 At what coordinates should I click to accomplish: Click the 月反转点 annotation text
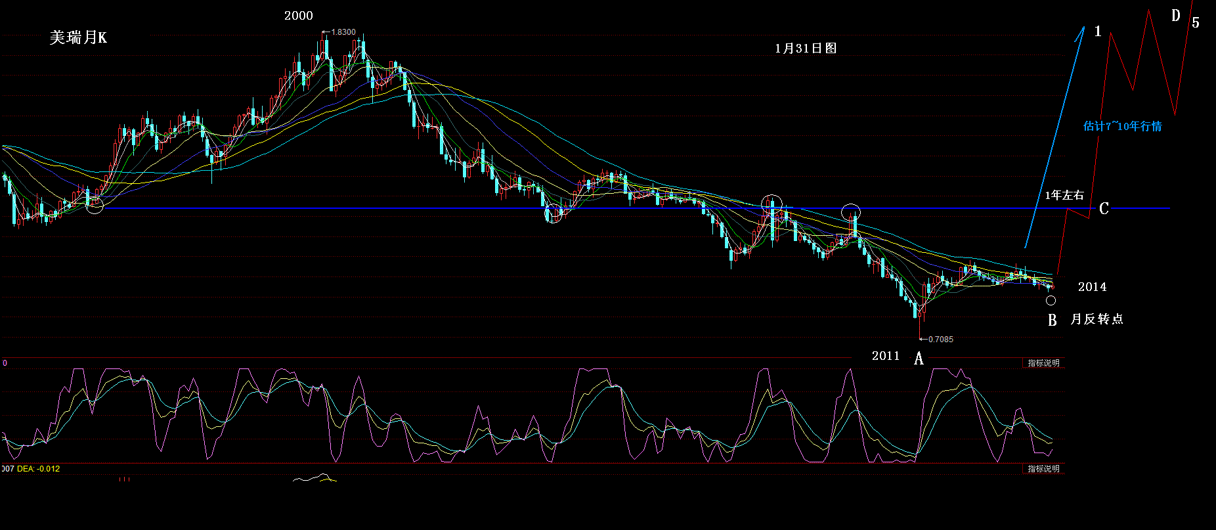pos(1097,319)
